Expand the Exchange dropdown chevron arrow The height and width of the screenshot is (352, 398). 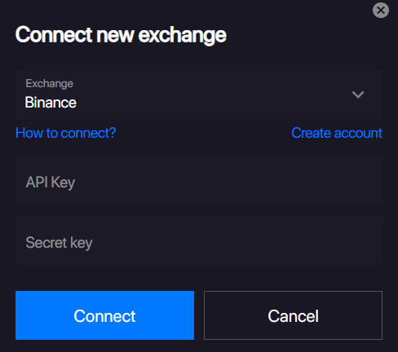point(358,95)
